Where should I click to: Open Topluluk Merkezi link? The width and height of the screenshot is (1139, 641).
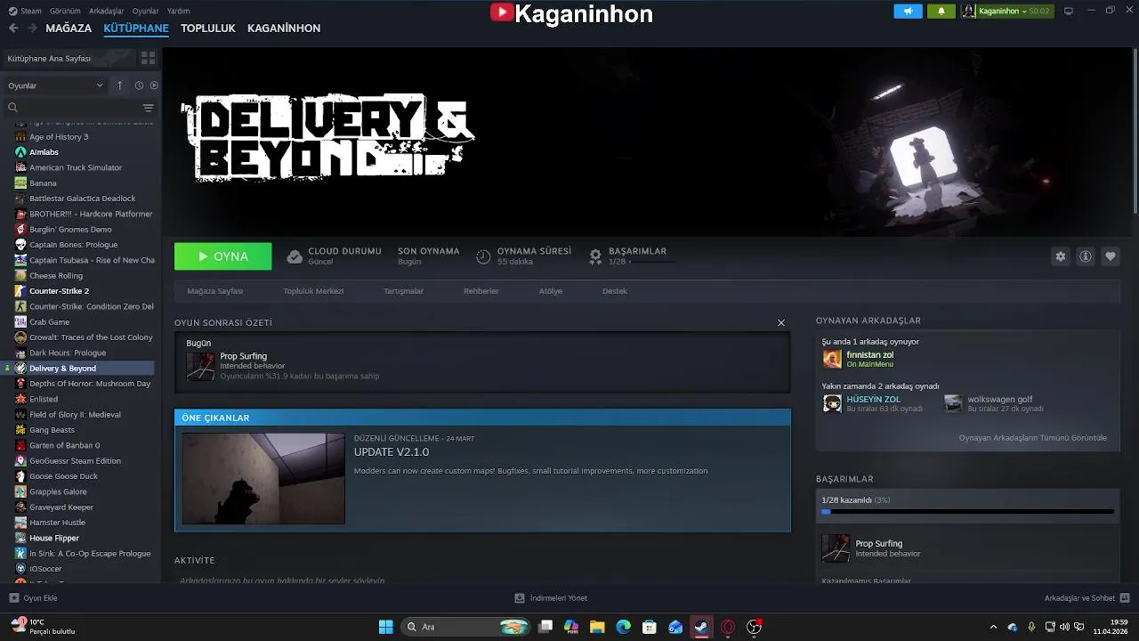(x=313, y=291)
